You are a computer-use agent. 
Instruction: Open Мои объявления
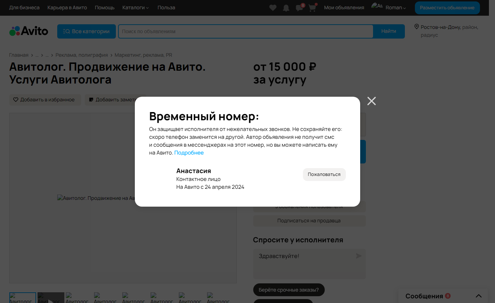click(344, 7)
